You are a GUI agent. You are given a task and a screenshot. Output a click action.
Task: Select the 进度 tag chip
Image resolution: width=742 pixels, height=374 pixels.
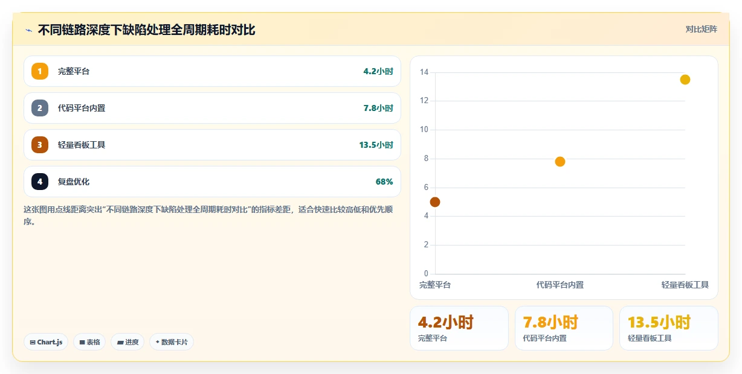click(127, 342)
